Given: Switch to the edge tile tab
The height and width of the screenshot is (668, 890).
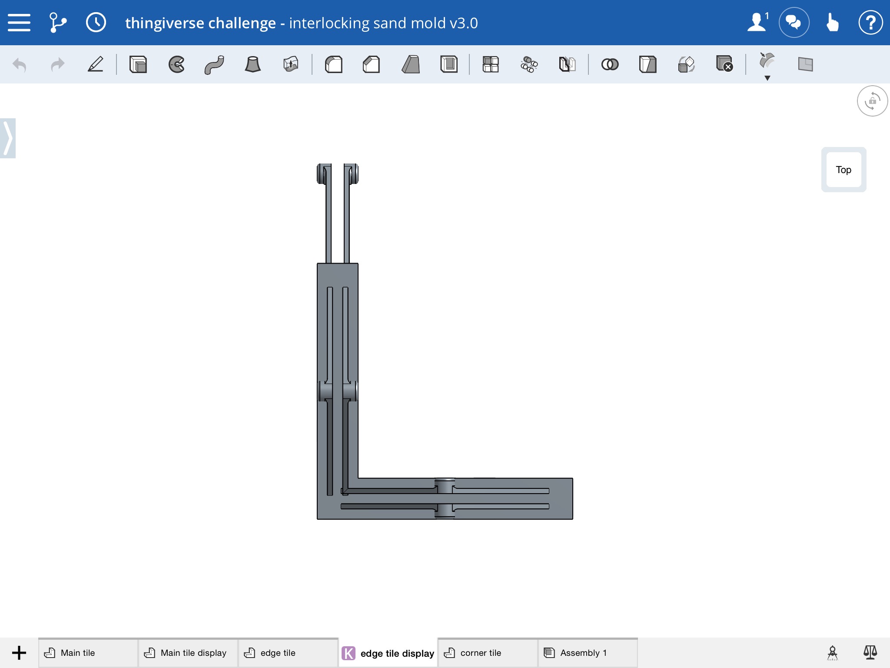Looking at the screenshot, I should coord(288,653).
